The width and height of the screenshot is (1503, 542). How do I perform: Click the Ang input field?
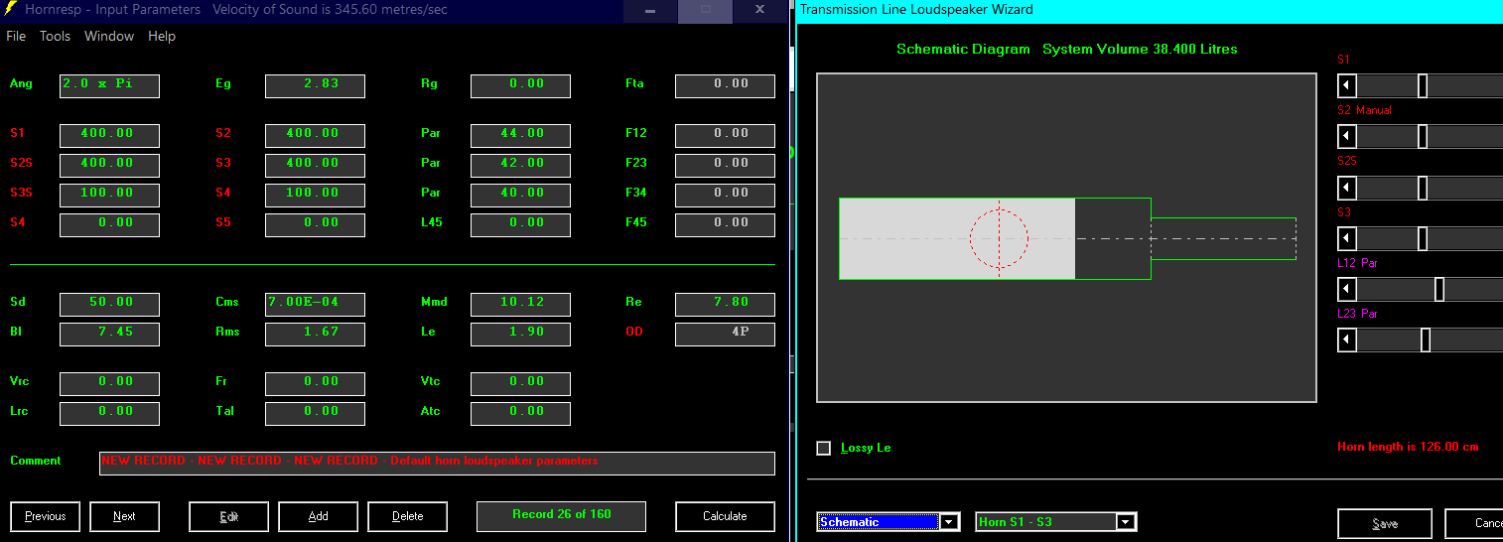click(109, 85)
